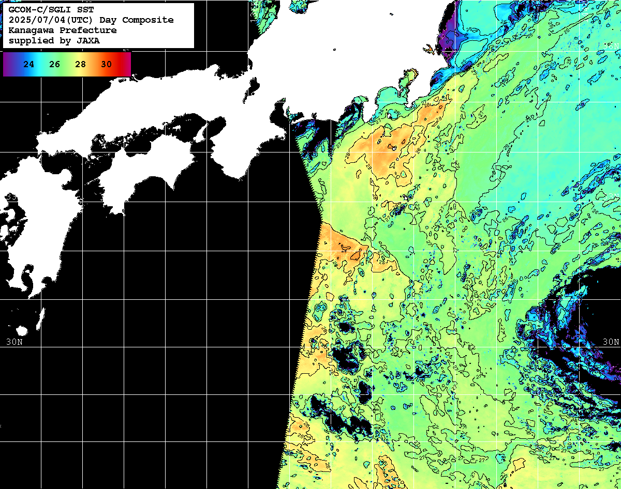The height and width of the screenshot is (489, 621).
Task: Click the 'Kanagawa Prefecture' label
Action: point(62,30)
